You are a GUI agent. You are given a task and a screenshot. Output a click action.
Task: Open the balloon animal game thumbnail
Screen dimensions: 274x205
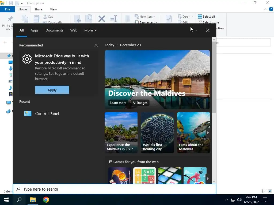click(x=195, y=175)
